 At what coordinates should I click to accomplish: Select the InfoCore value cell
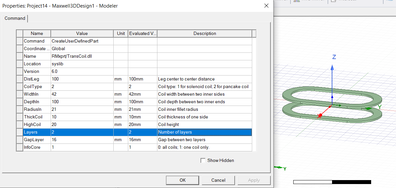point(82,147)
